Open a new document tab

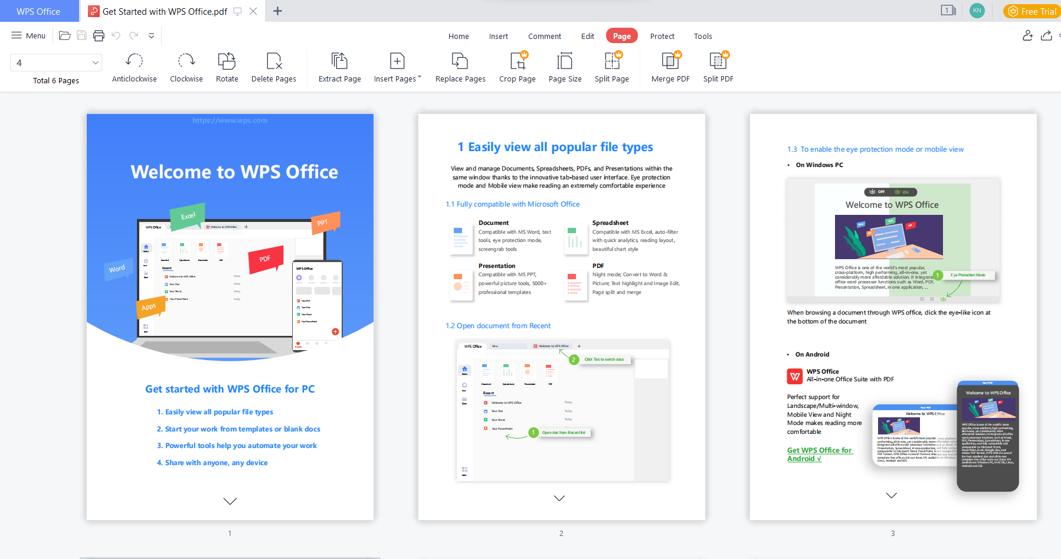point(277,11)
